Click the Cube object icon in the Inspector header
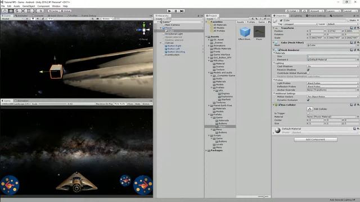This screenshot has height=202, width=360. pyautogui.click(x=276, y=21)
